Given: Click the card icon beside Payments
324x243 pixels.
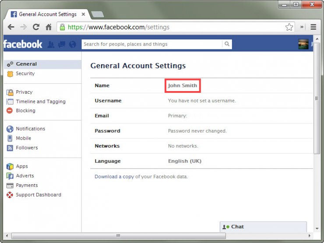Looking at the screenshot, I should [10, 186].
